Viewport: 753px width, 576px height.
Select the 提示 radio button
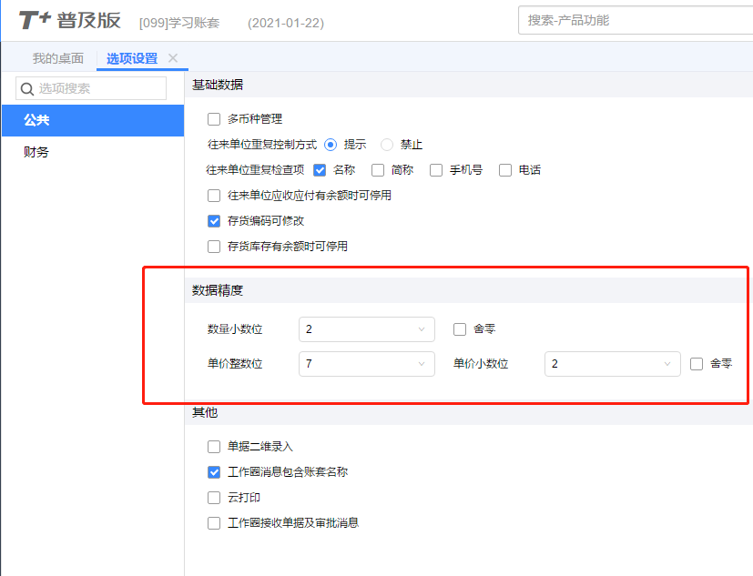331,145
